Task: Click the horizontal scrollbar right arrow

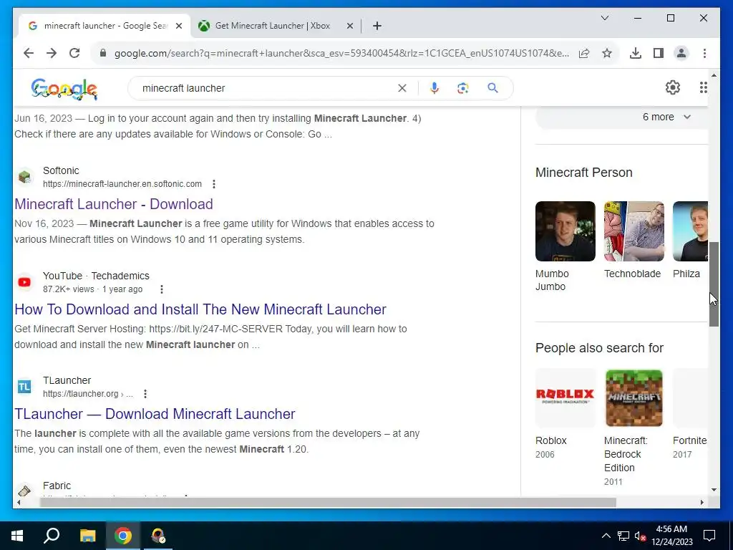Action: [x=702, y=502]
